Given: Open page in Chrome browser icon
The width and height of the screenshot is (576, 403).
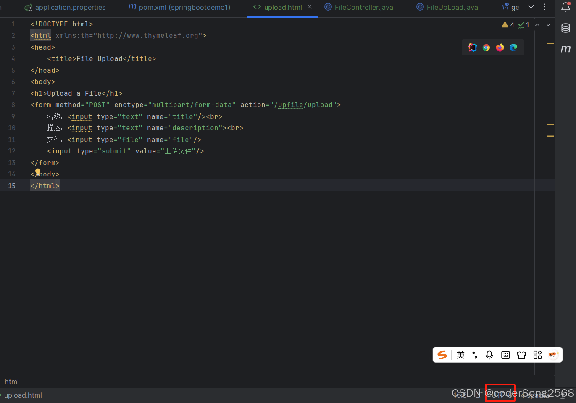Looking at the screenshot, I should point(486,47).
